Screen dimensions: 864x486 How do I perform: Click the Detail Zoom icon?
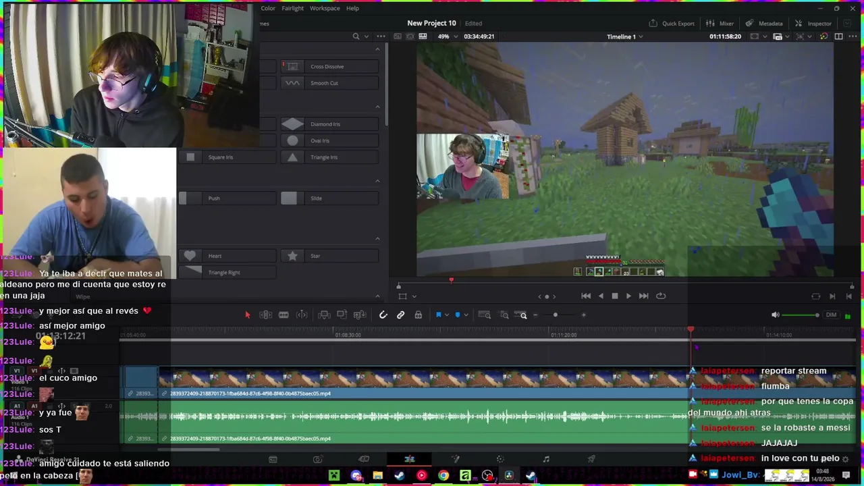tap(504, 315)
